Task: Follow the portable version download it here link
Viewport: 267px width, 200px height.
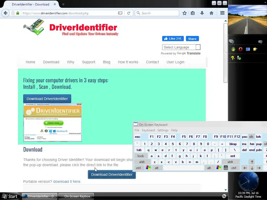Action: [x=67, y=182]
